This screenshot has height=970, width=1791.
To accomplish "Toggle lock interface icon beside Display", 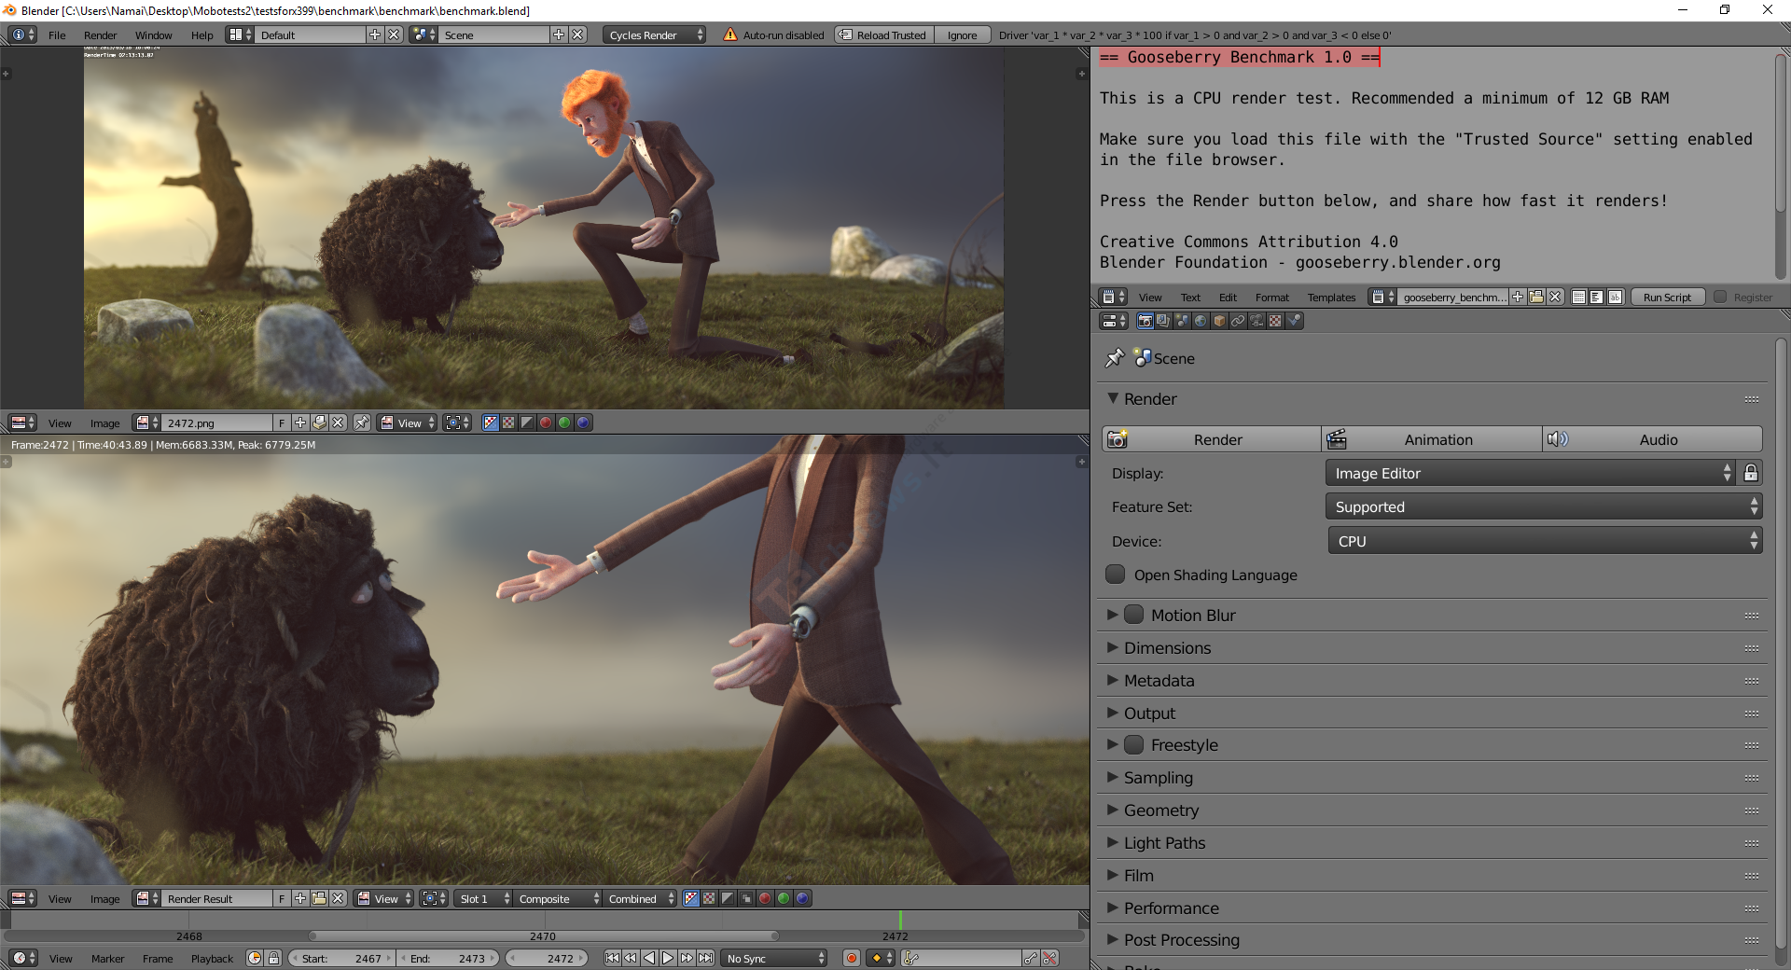I will pyautogui.click(x=1751, y=473).
